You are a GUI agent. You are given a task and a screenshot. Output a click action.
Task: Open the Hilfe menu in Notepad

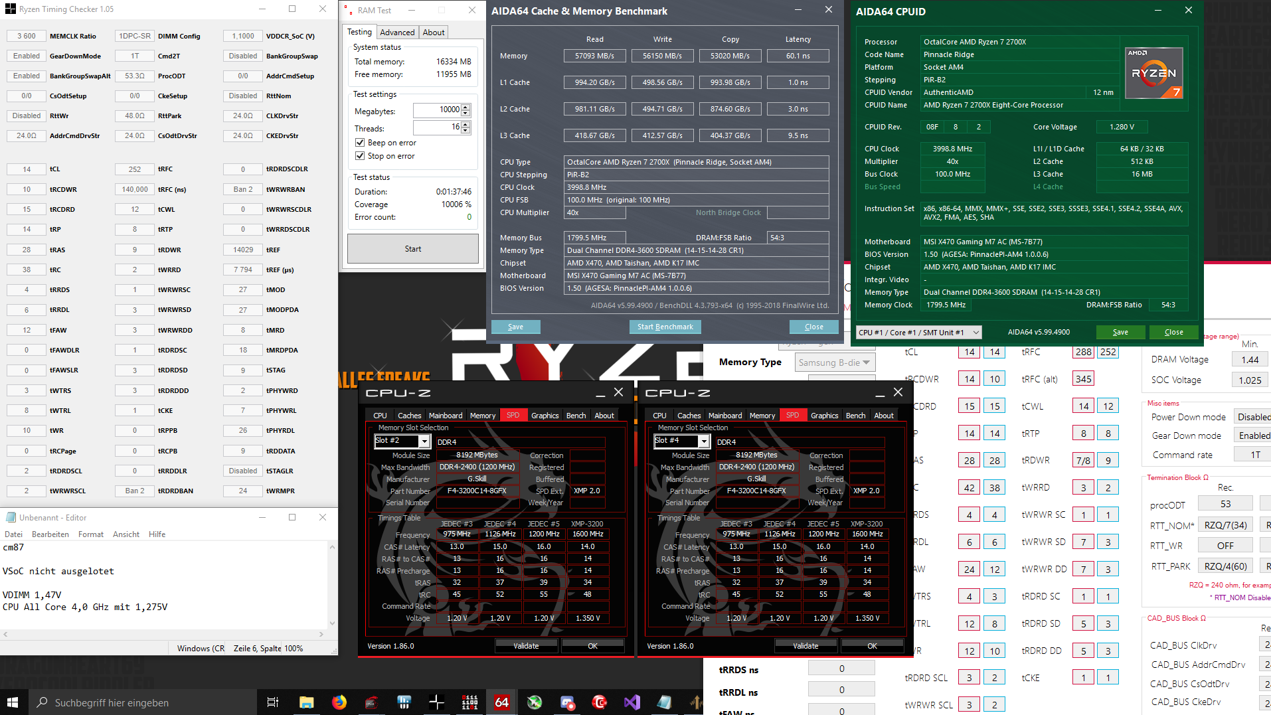(157, 534)
